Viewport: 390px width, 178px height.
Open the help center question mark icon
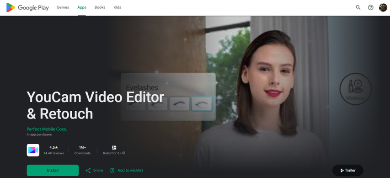(371, 7)
